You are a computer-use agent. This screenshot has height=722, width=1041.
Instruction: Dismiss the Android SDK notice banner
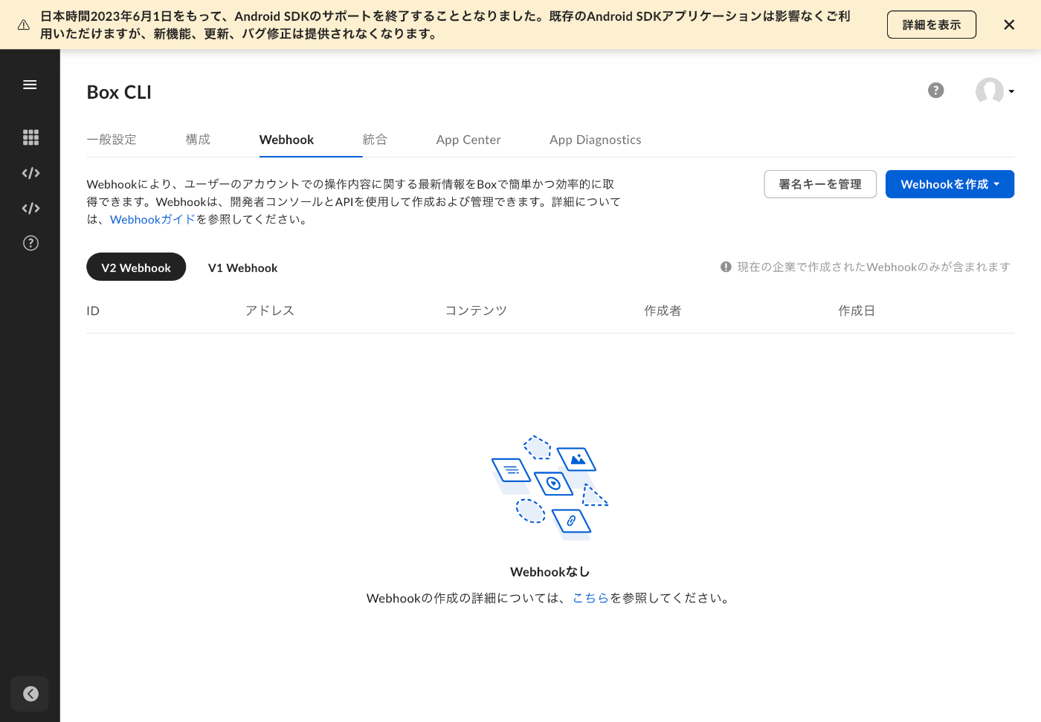tap(1009, 25)
